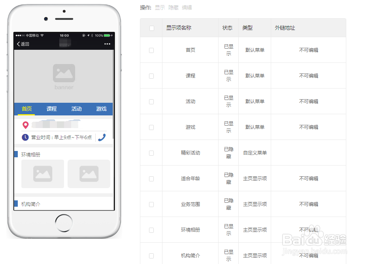
Task: Tap the back arrow labeled 返回
Action: (x=23, y=44)
